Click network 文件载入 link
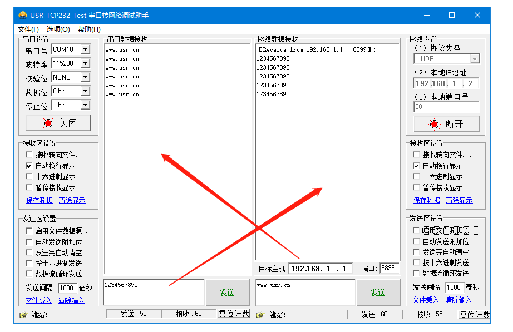Screen dimensions: 513x332 pos(426,300)
